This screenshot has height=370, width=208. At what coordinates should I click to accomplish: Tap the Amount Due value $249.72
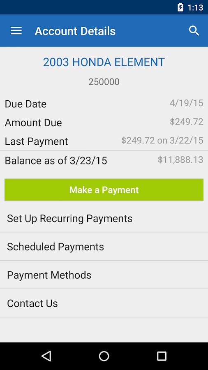pyautogui.click(x=187, y=122)
